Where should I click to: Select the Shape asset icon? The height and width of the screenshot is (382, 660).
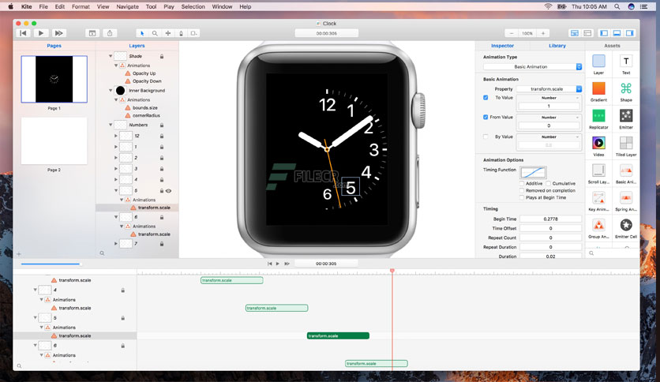click(625, 88)
